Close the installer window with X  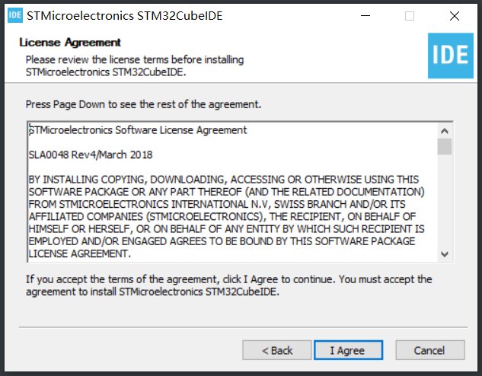[455, 16]
